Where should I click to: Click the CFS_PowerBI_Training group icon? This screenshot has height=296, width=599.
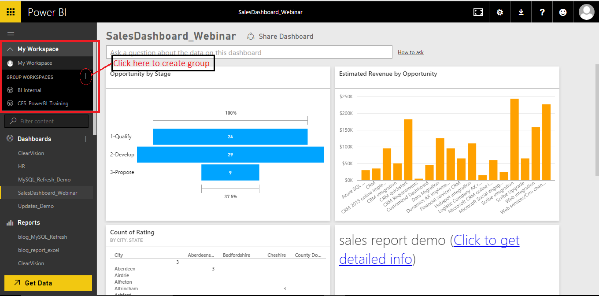pos(10,103)
